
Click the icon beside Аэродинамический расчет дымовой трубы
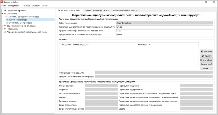coord(5,32)
